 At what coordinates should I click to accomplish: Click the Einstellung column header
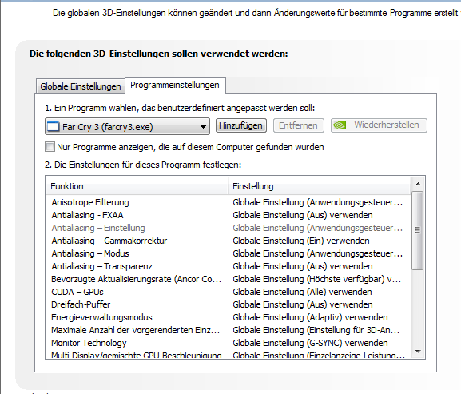pyautogui.click(x=319, y=186)
